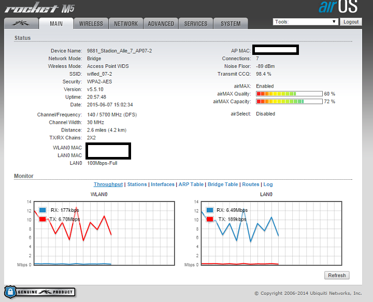Open the SERVICES tab
The height and width of the screenshot is (302, 373).
pos(195,23)
